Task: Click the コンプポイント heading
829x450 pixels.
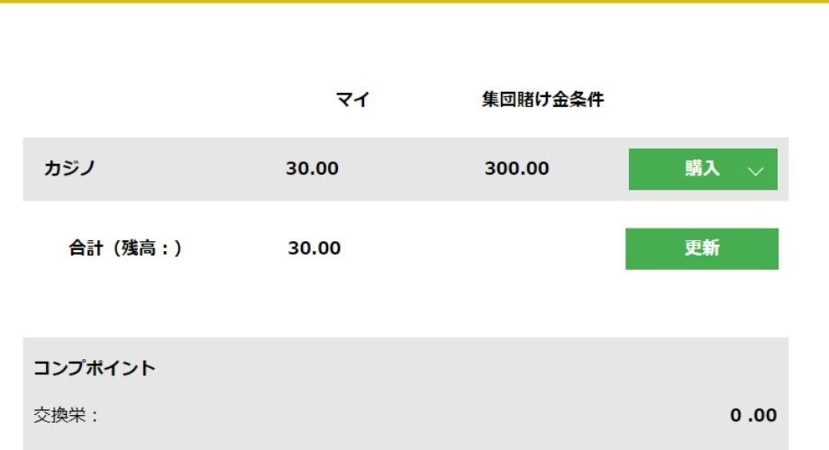Action: coord(95,368)
